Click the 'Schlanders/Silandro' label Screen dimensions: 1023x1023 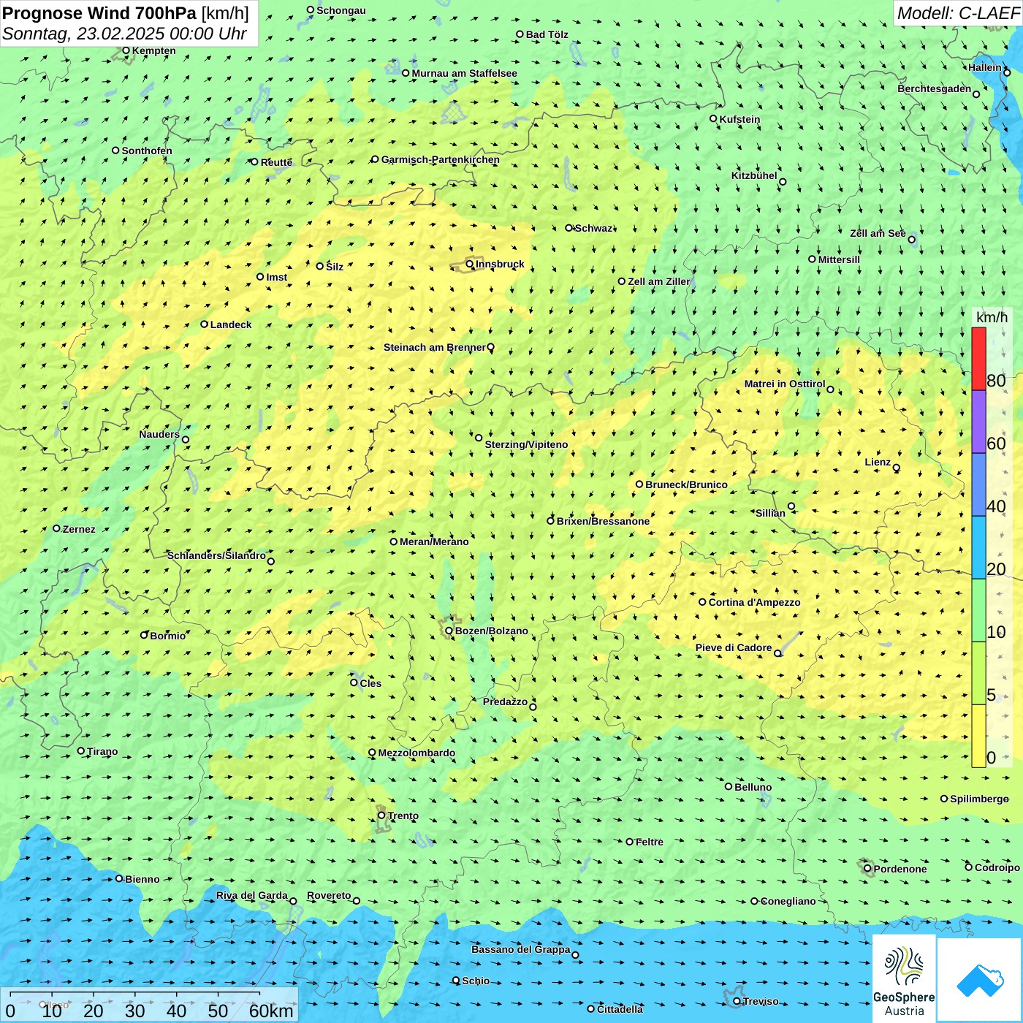(x=216, y=555)
